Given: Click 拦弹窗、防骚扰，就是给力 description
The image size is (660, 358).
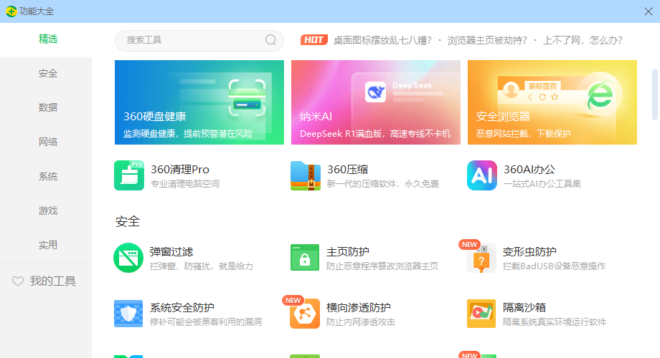Looking at the screenshot, I should [x=202, y=266].
